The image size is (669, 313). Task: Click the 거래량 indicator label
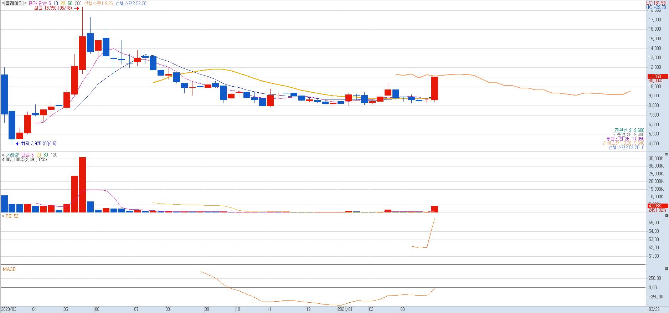click(12, 155)
